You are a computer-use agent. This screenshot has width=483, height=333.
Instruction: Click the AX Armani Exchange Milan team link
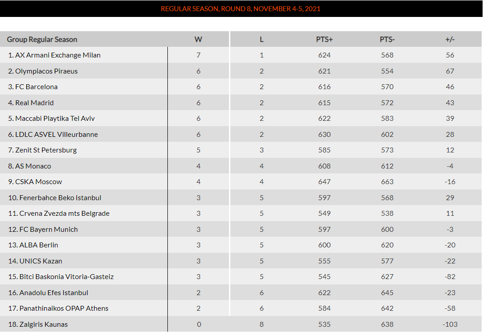pyautogui.click(x=58, y=55)
